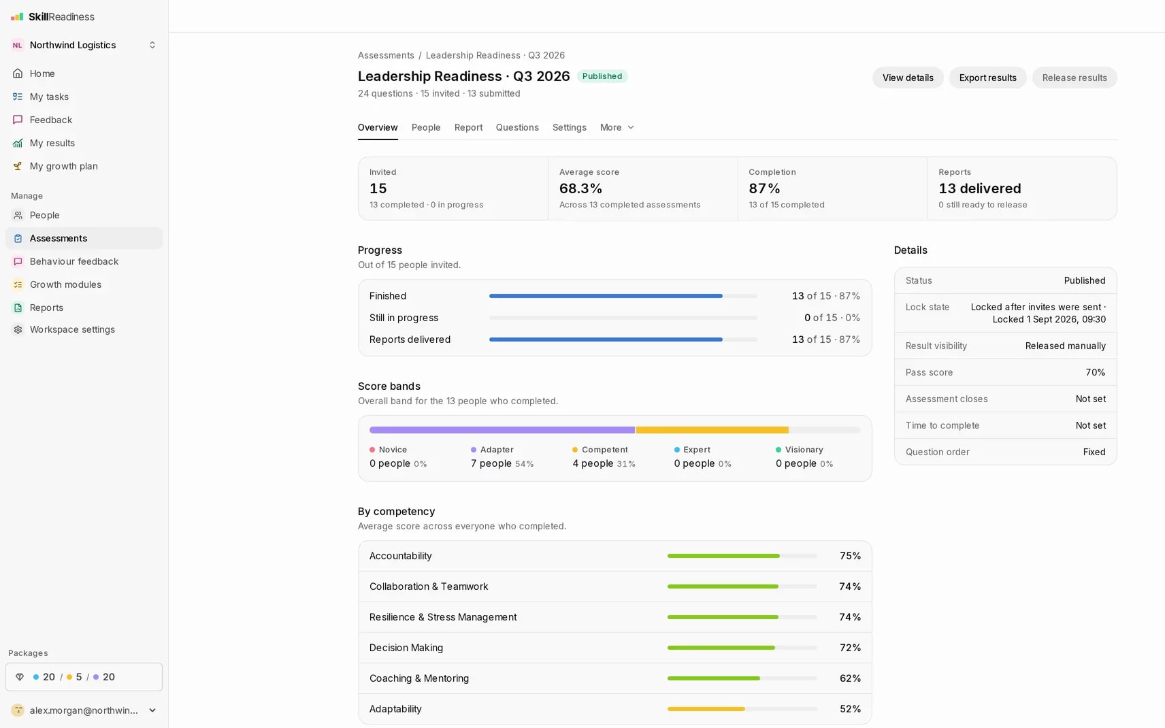The height and width of the screenshot is (728, 1165).
Task: Click the Adaptability competency row
Action: coord(615,709)
